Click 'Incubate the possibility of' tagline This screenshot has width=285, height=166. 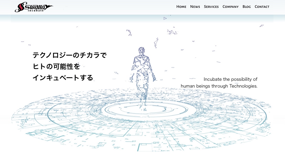[x=230, y=79]
